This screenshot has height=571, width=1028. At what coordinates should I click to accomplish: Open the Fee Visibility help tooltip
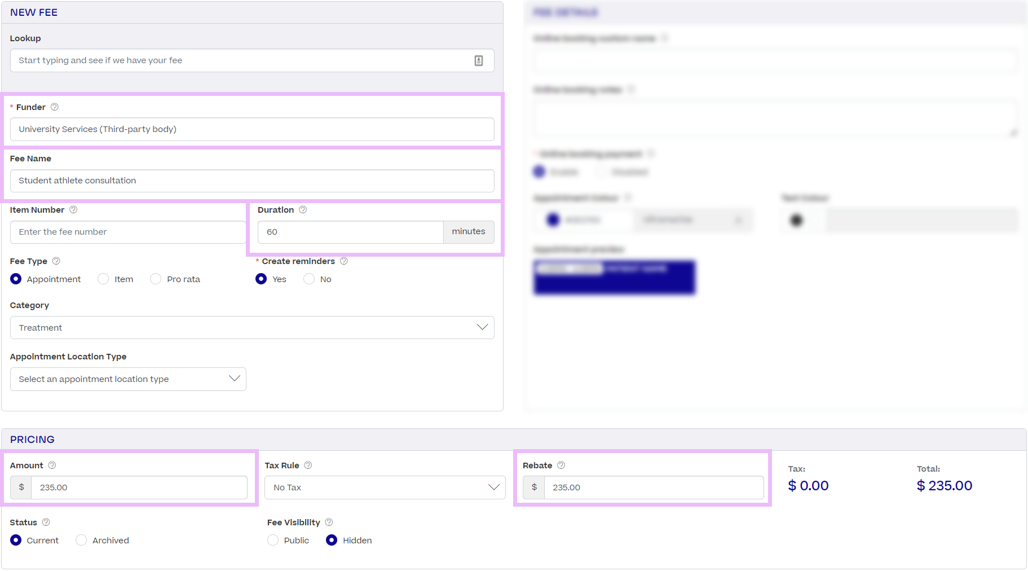pos(329,522)
